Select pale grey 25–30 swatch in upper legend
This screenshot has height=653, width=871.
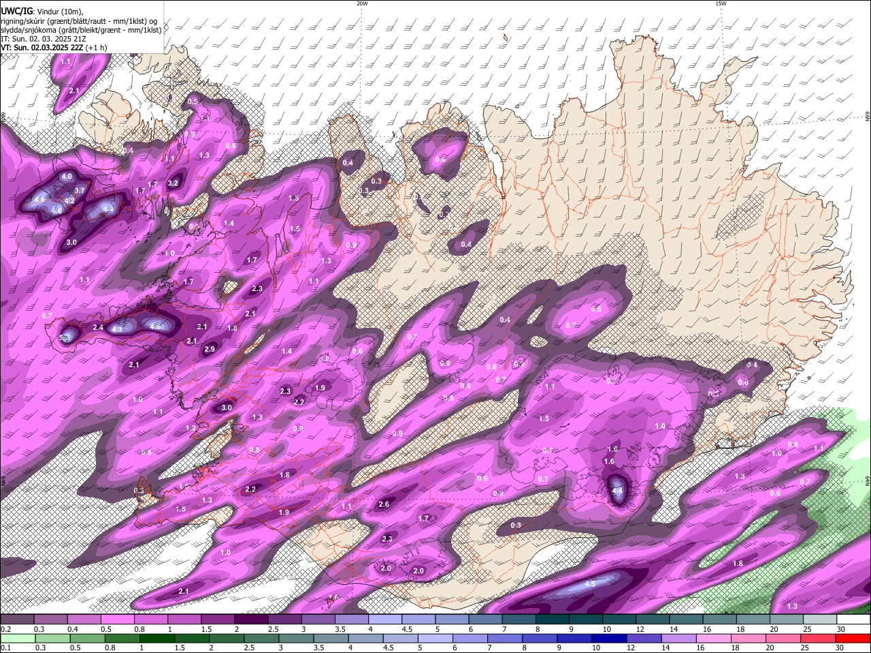tap(820, 620)
